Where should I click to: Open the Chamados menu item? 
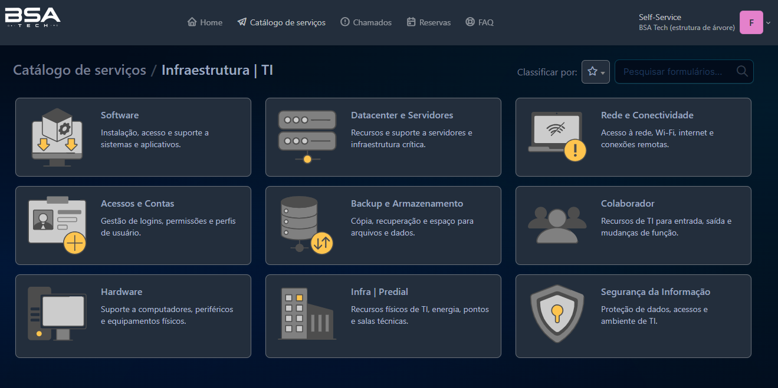tap(366, 22)
